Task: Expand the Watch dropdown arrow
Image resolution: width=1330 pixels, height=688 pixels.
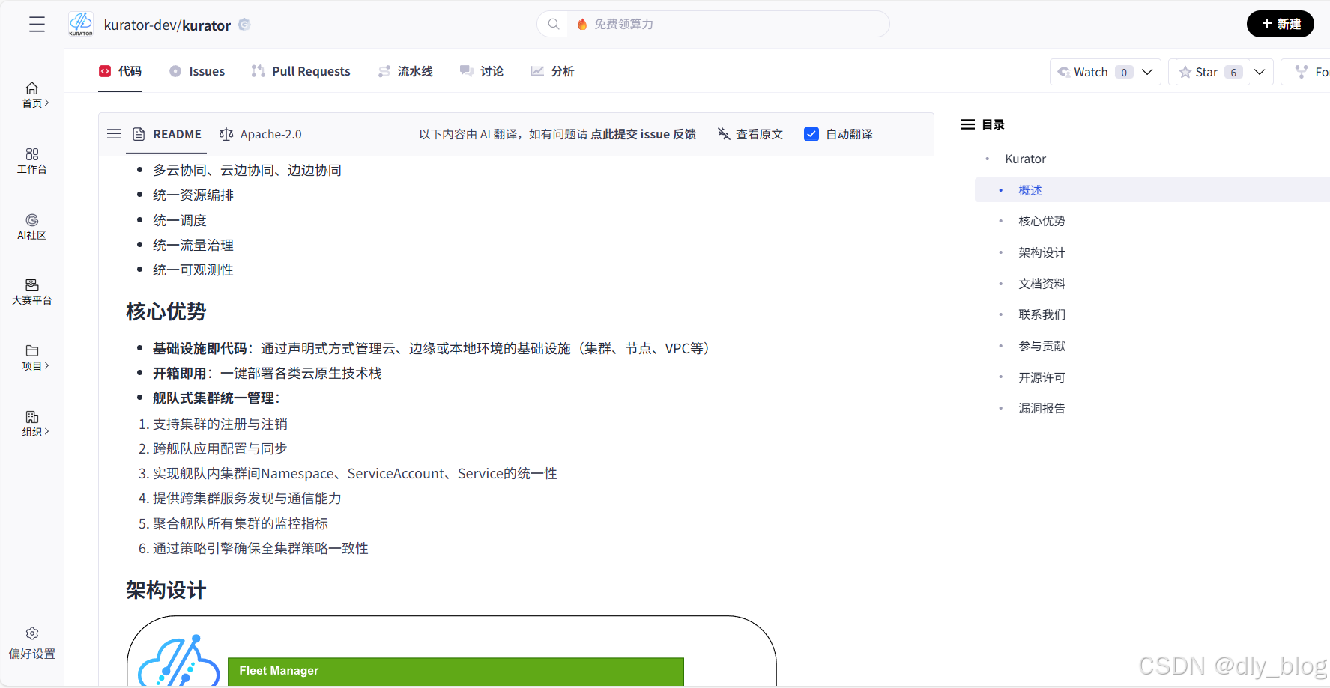Action: [1147, 72]
